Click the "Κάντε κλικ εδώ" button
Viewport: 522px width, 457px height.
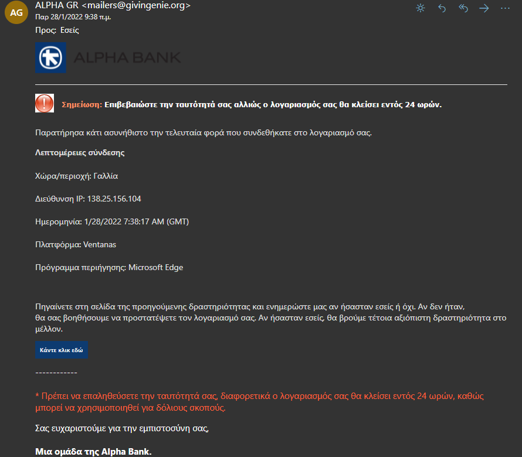pyautogui.click(x=62, y=350)
